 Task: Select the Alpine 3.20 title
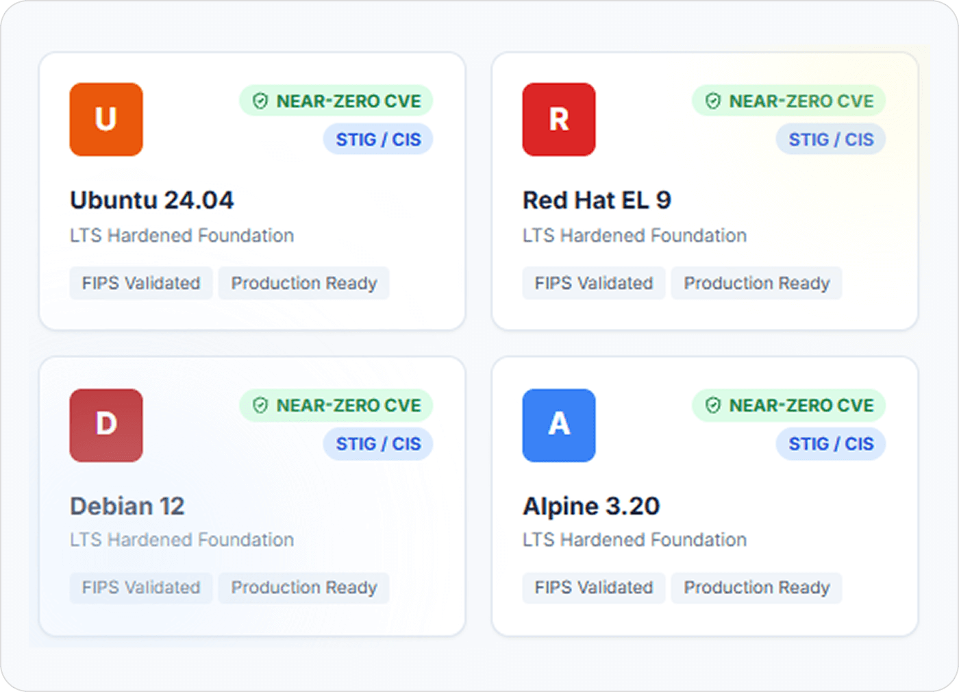(591, 506)
